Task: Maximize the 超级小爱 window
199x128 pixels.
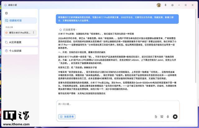Action: [x=186, y=5]
